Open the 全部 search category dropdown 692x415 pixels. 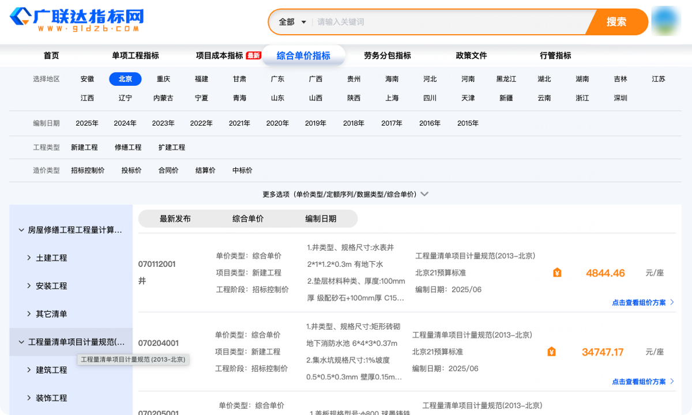click(292, 22)
